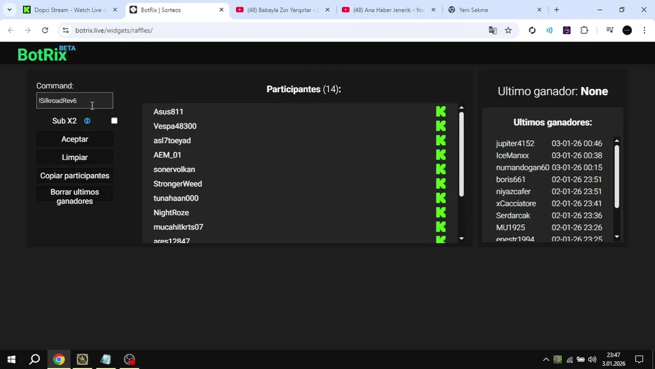Switch to Babayla Zor Yarışırlar tab

283,10
